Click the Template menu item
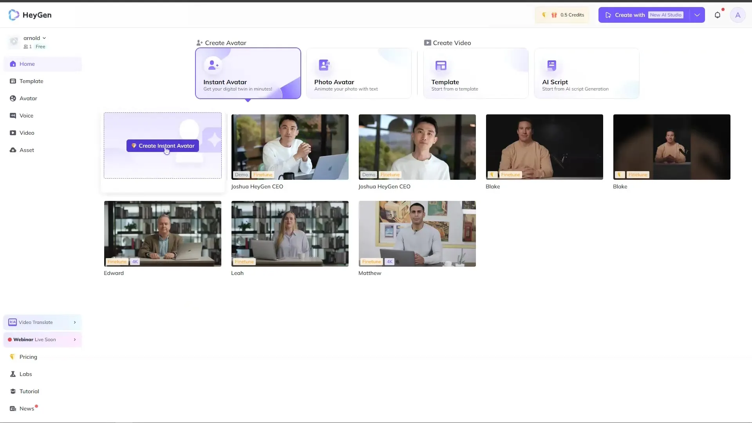Image resolution: width=752 pixels, height=423 pixels. click(x=31, y=81)
